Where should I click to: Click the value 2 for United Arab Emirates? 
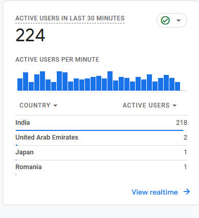tap(185, 138)
